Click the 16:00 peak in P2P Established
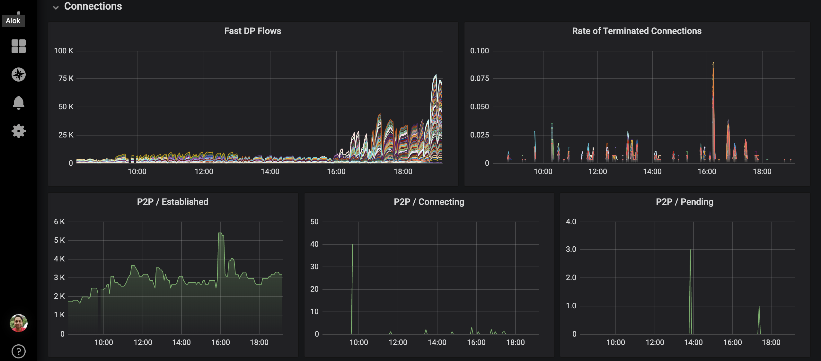The width and height of the screenshot is (821, 361). 220,234
